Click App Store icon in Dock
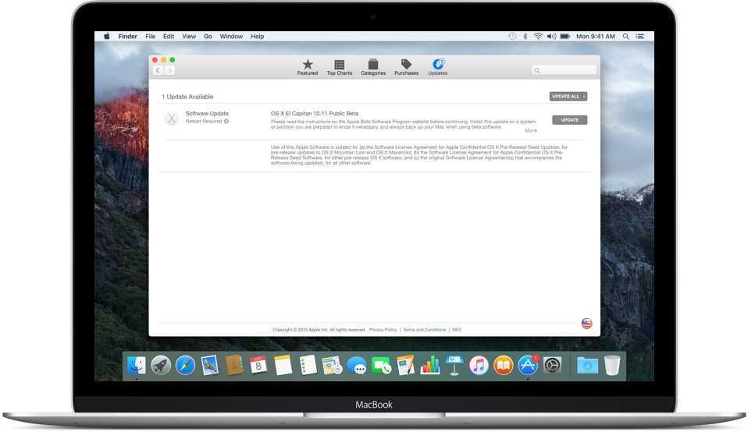The width and height of the screenshot is (755, 432). pyautogui.click(x=528, y=366)
